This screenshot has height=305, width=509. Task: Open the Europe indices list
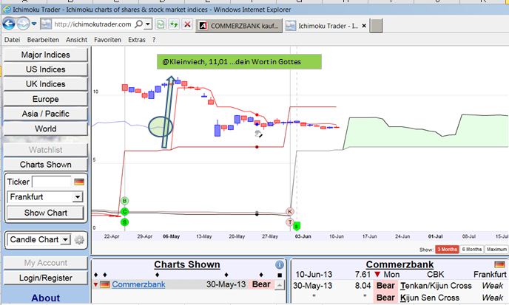(45, 99)
